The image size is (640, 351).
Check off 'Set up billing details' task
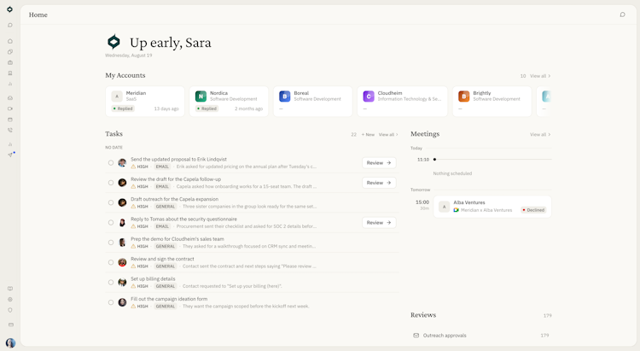111,283
